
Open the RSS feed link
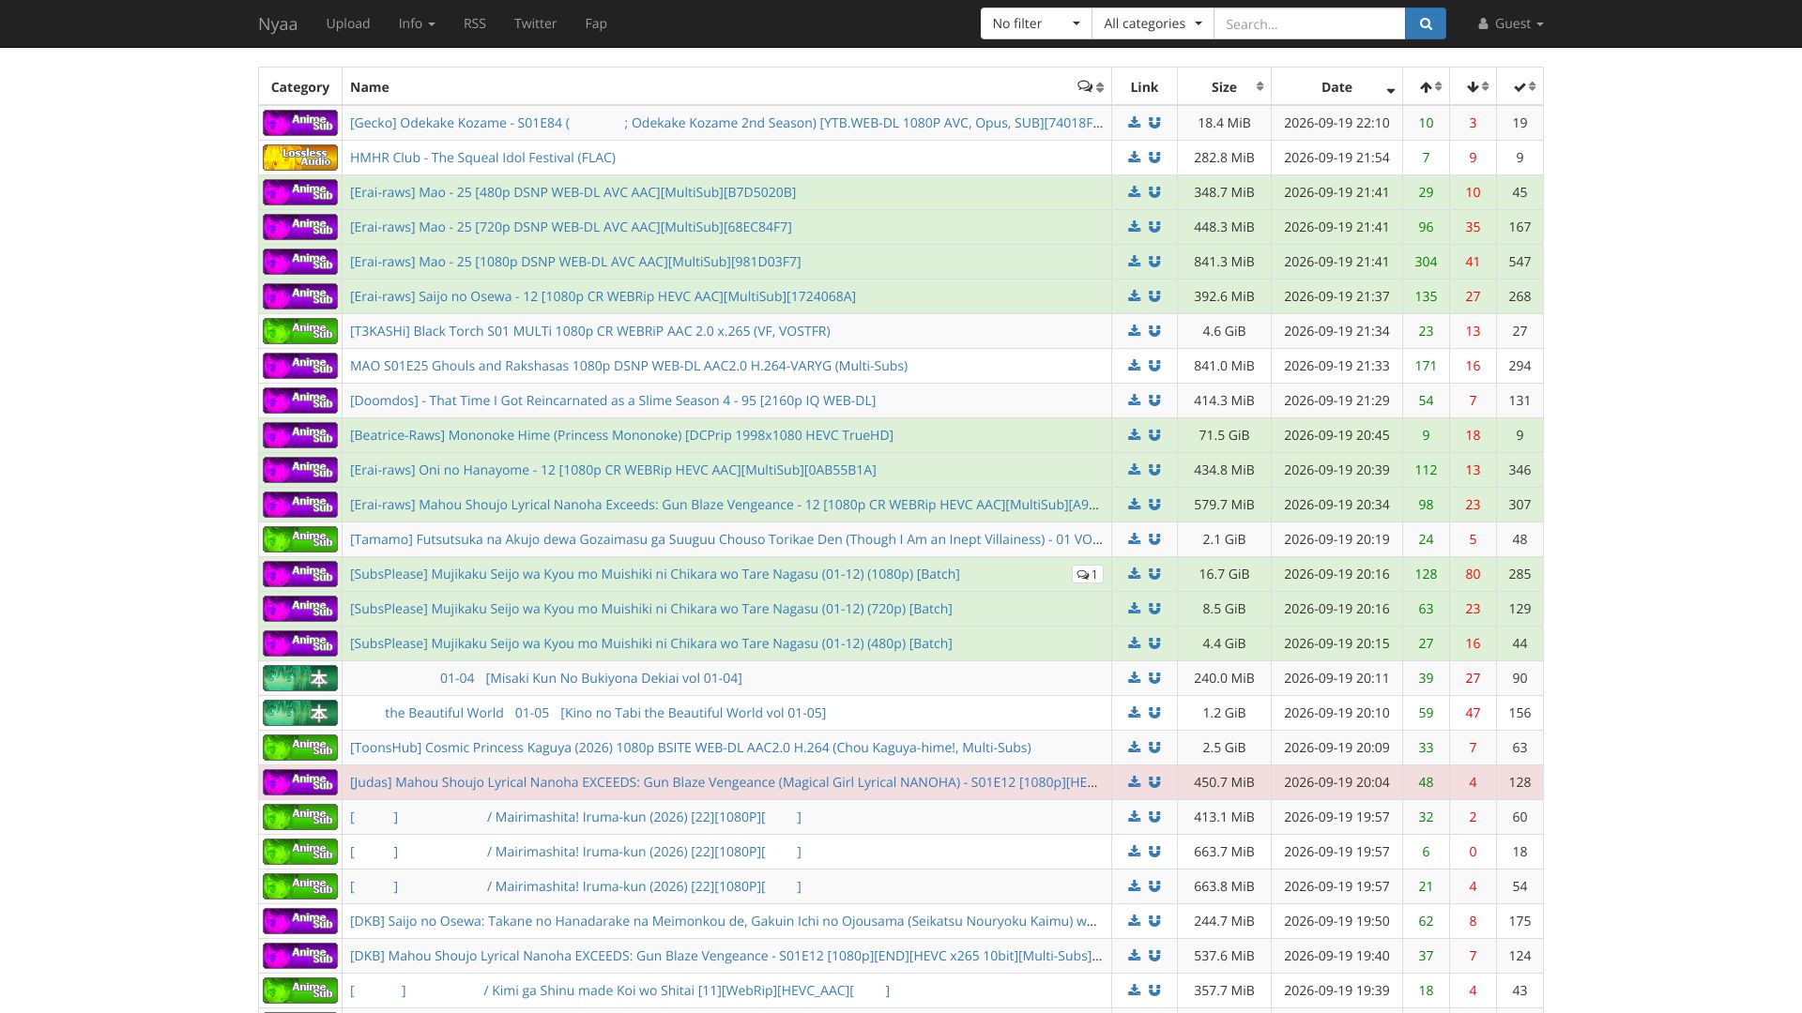click(x=475, y=23)
